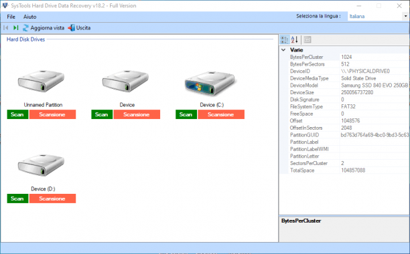Select the Offset property row
The width and height of the screenshot is (410, 254).
(x=348, y=120)
